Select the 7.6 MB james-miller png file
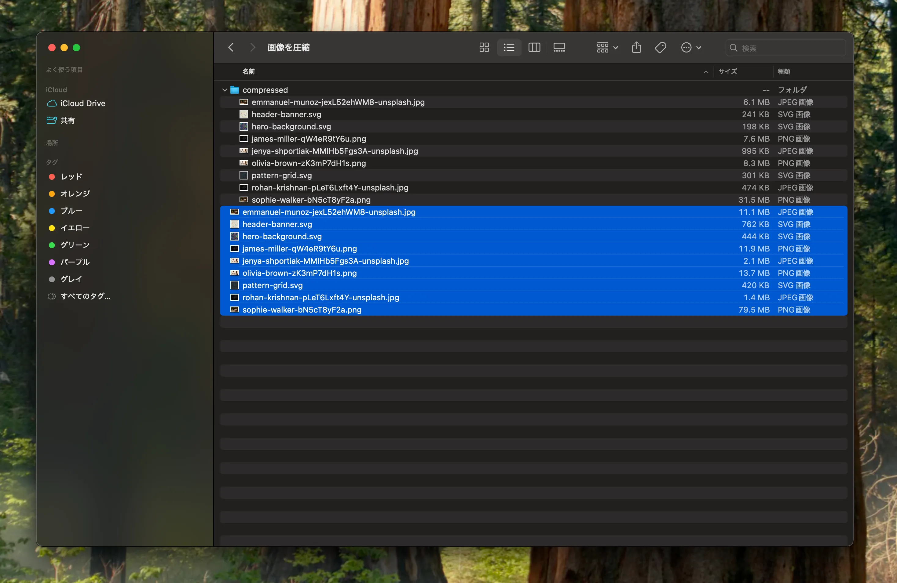The height and width of the screenshot is (583, 897). (x=533, y=139)
